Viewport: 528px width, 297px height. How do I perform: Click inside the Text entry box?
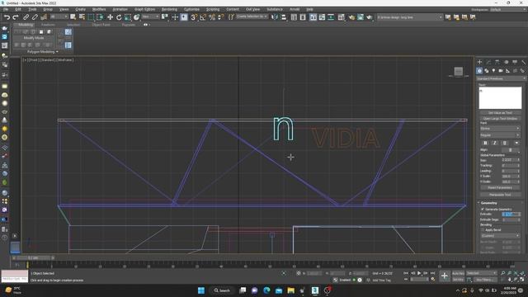[x=500, y=98]
